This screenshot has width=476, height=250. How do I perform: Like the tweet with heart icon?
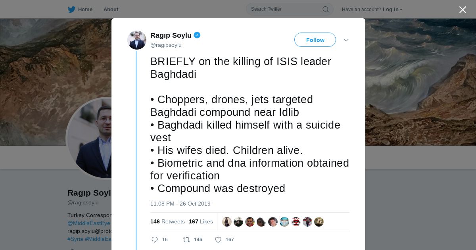coord(218,240)
